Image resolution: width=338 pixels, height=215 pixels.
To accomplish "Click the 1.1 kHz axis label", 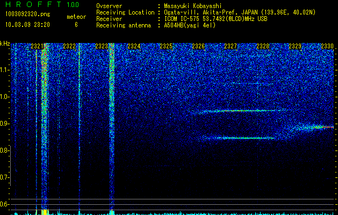I will (4, 70).
